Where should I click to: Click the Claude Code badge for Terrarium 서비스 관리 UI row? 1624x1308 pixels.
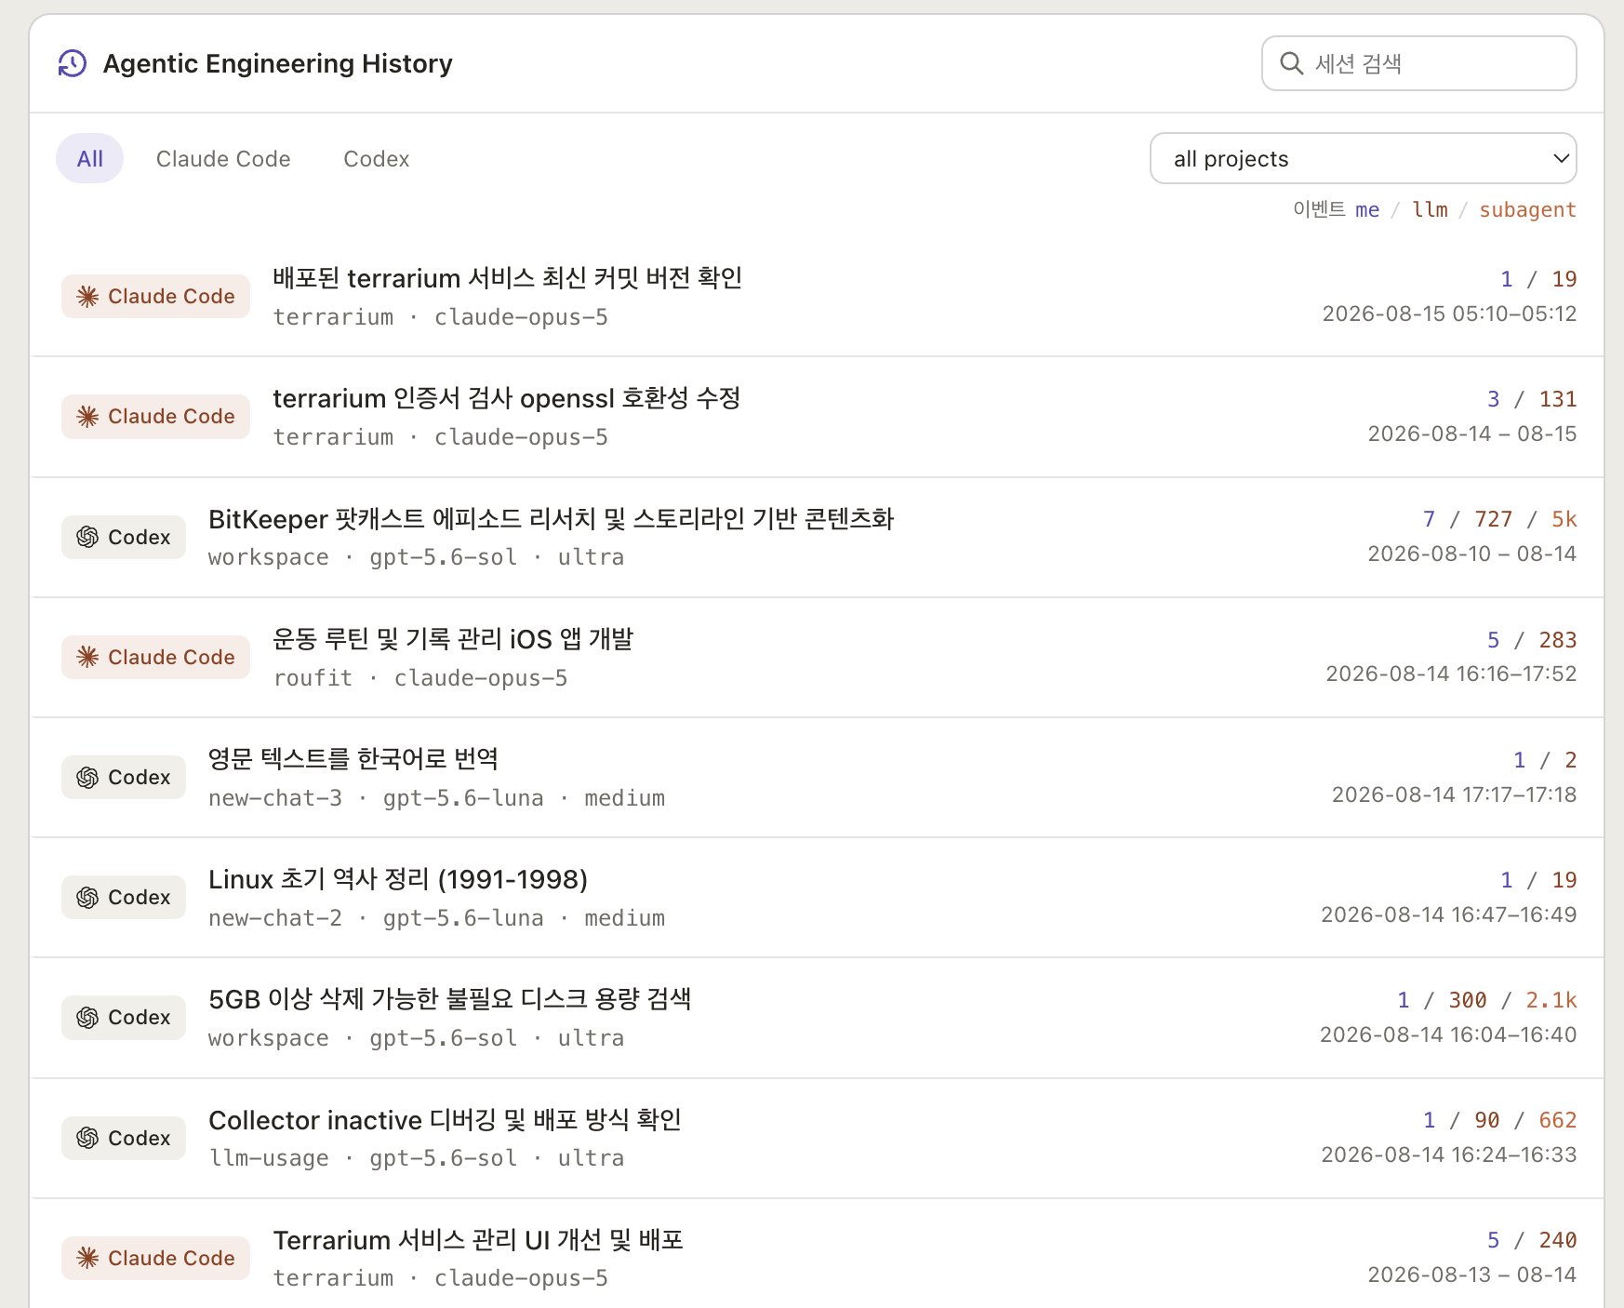tap(155, 1258)
